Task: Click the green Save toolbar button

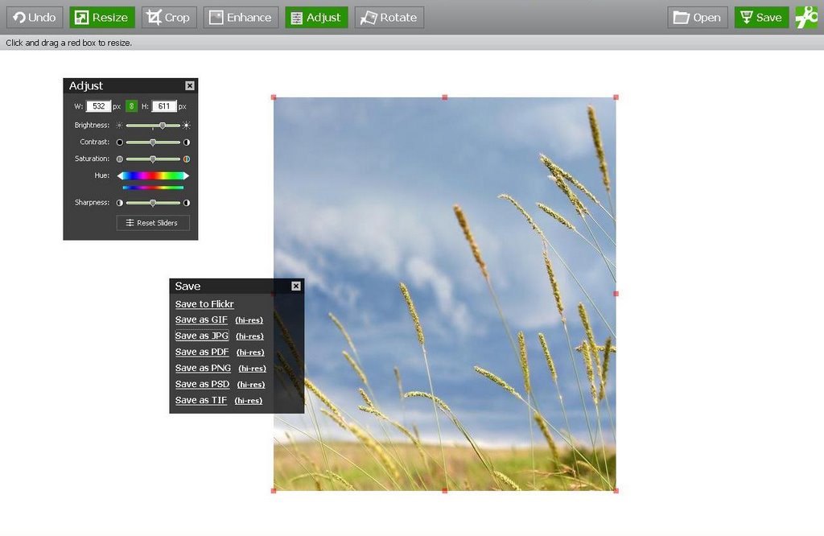Action: tap(761, 18)
